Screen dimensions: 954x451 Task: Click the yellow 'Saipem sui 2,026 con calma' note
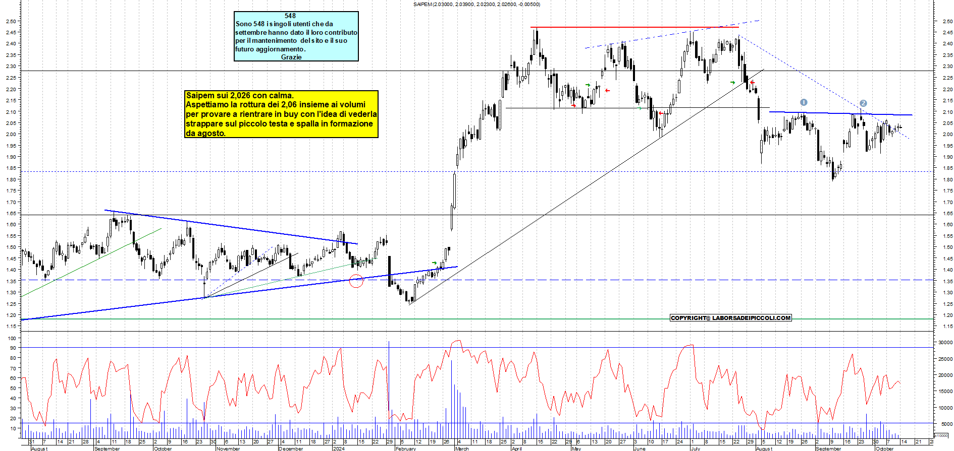[x=282, y=114]
